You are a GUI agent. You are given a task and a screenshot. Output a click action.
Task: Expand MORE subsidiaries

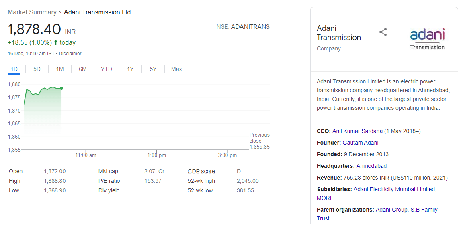coord(325,198)
